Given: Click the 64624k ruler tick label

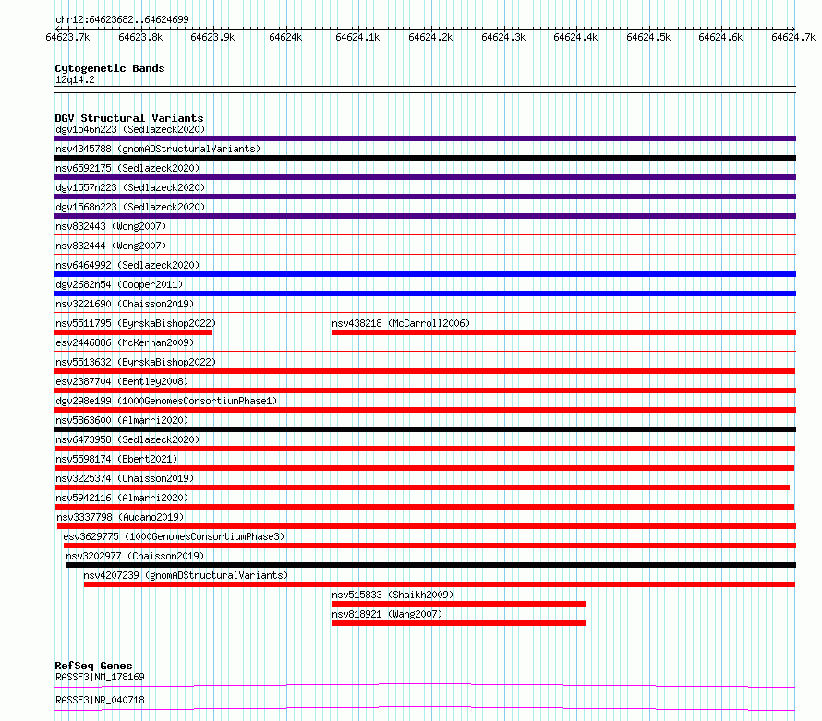Looking at the screenshot, I should pos(285,37).
